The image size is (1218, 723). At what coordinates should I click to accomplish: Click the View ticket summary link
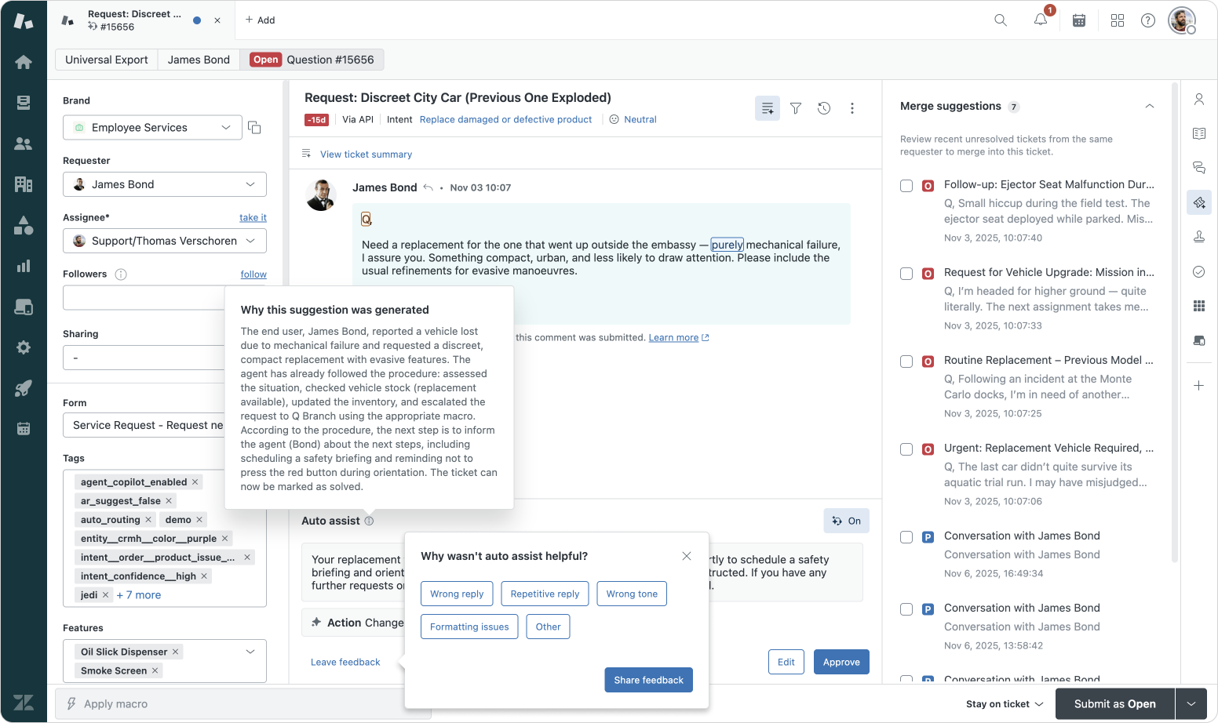366,154
